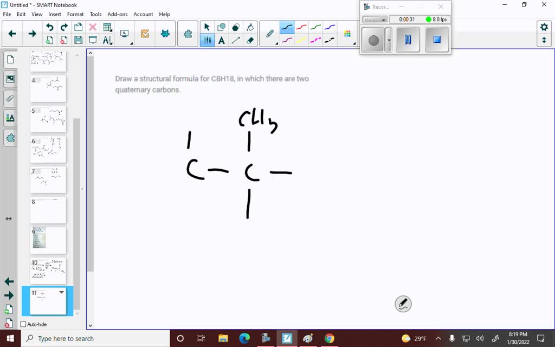Screen dimensions: 555x347
Task: Undo the last pen stroke
Action: [49, 26]
